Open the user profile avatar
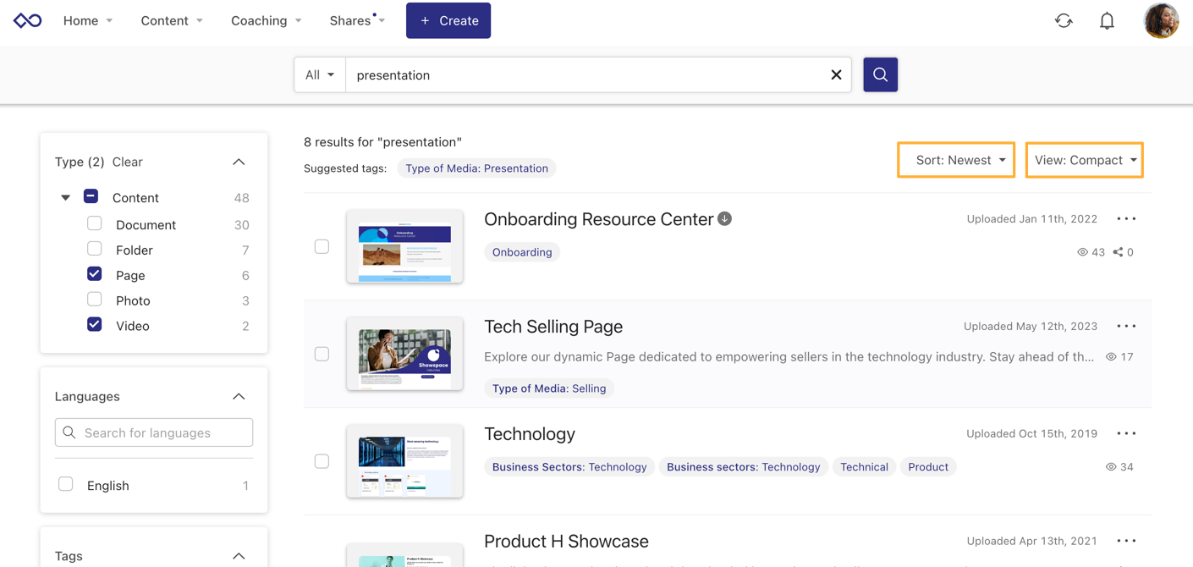Screen dimensions: 1193x567 point(1161,20)
